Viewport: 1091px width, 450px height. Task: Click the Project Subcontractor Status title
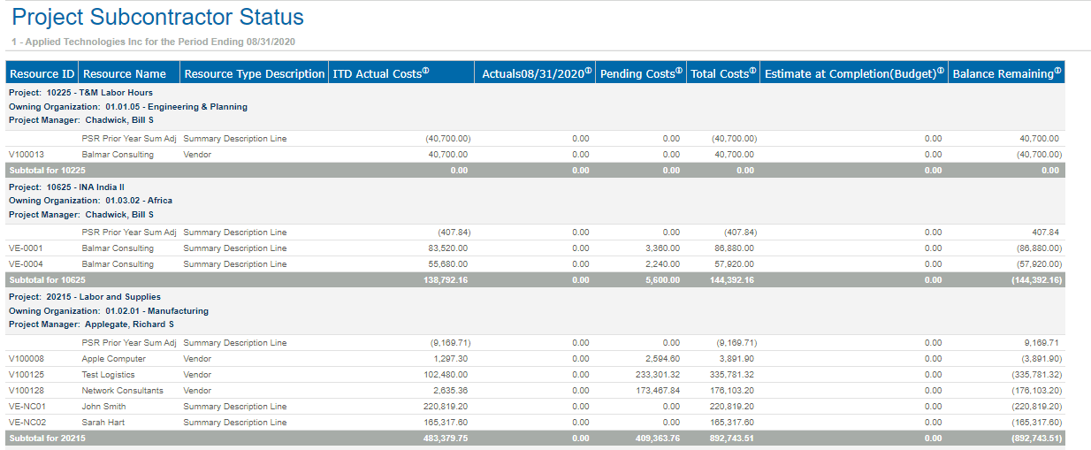(157, 17)
